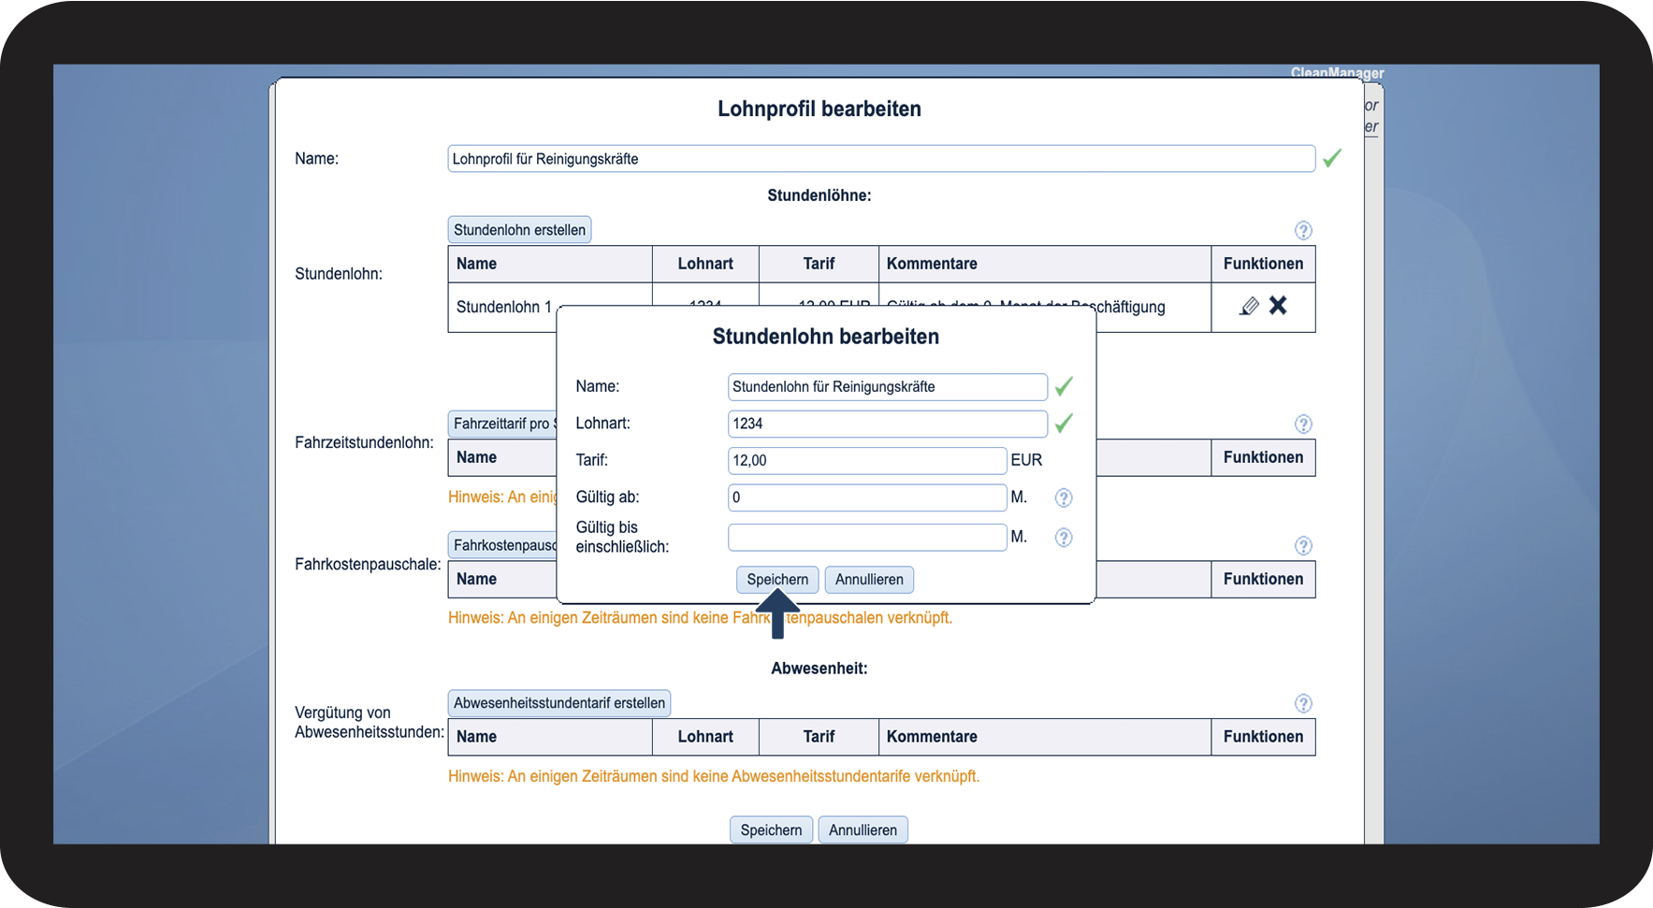Screen dimensions: 1653x908
Task: Open help icon in the Fahrkostenpauschale section
Action: pyautogui.click(x=1303, y=546)
